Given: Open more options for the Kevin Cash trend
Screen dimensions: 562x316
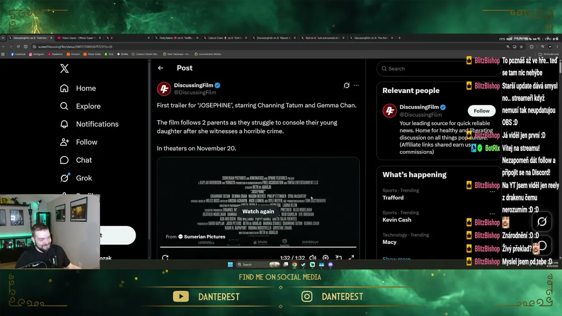Looking at the screenshot, I should 492,214.
